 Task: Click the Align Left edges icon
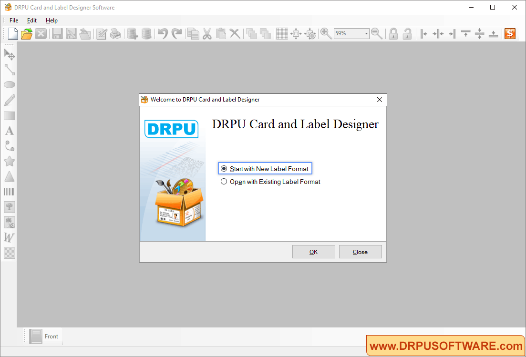[423, 33]
